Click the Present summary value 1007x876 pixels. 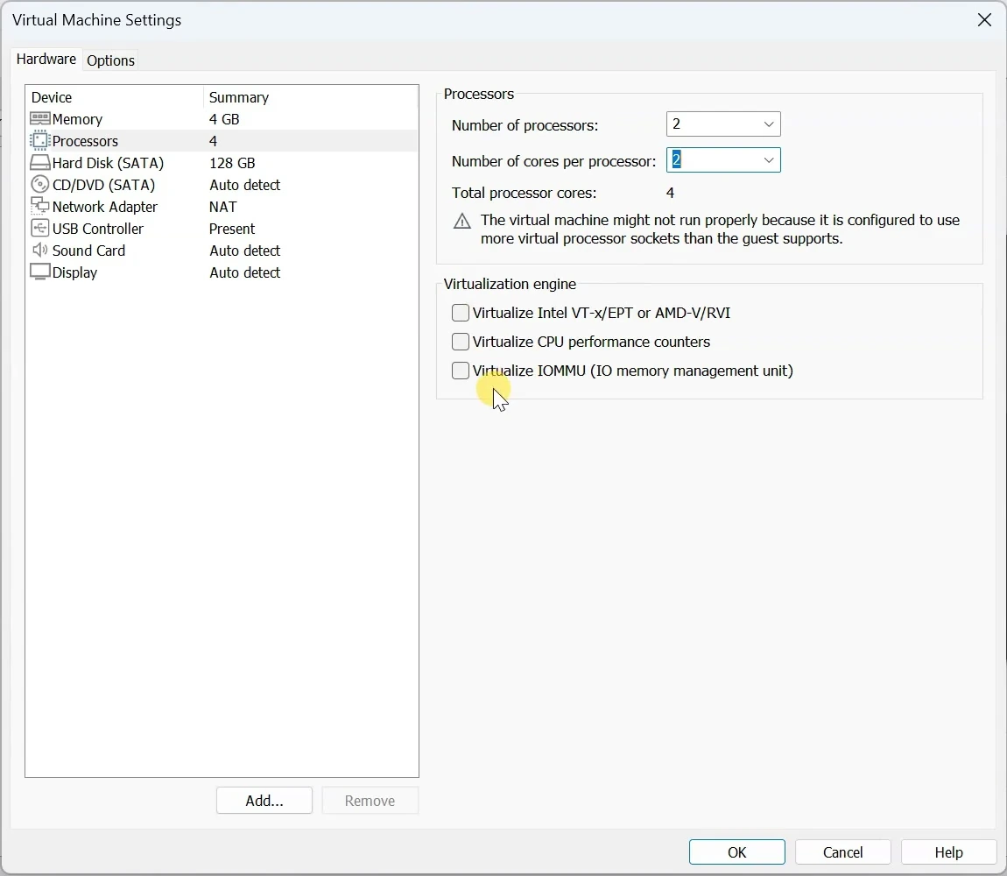(x=232, y=229)
